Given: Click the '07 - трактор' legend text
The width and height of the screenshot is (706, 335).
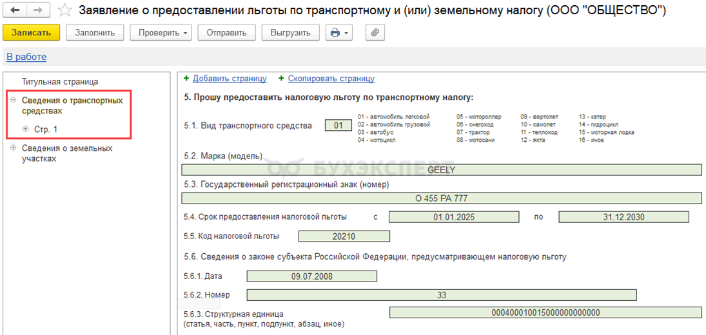Looking at the screenshot, I should tap(473, 132).
